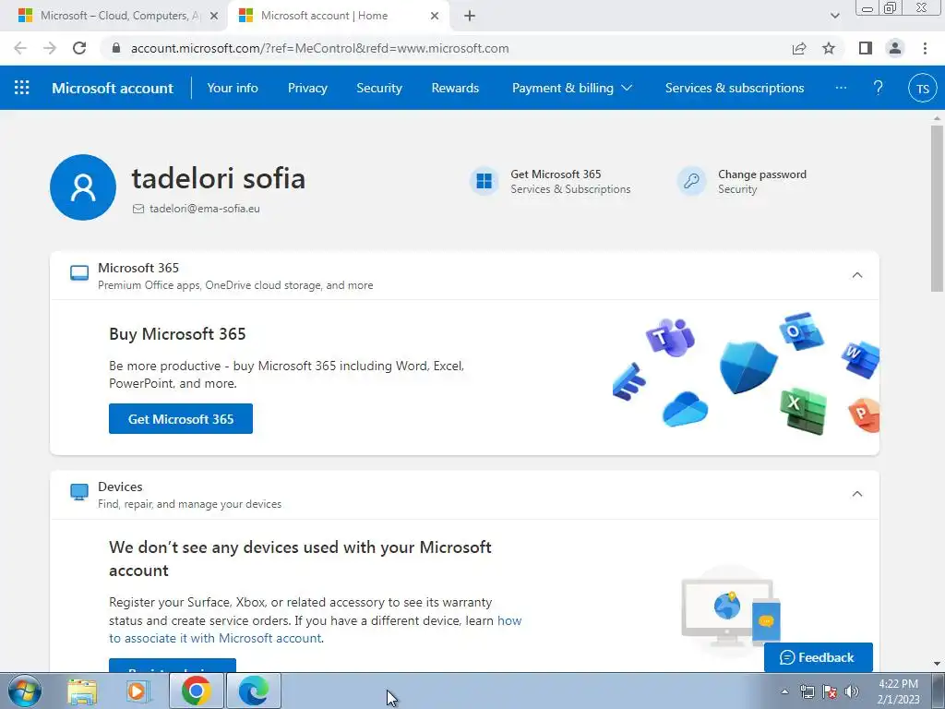Open Microsoft Edge from taskbar
Image resolution: width=945 pixels, height=709 pixels.
coord(253,691)
